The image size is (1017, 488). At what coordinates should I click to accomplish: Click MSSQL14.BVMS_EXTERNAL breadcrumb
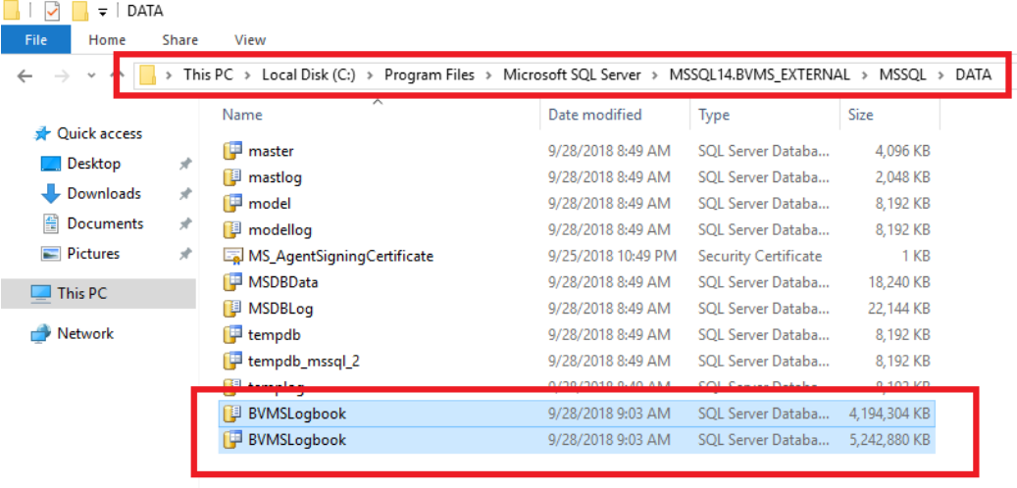[x=759, y=75]
